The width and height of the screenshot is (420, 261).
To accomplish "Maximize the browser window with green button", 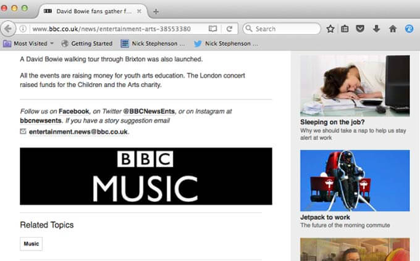I will (25, 8).
